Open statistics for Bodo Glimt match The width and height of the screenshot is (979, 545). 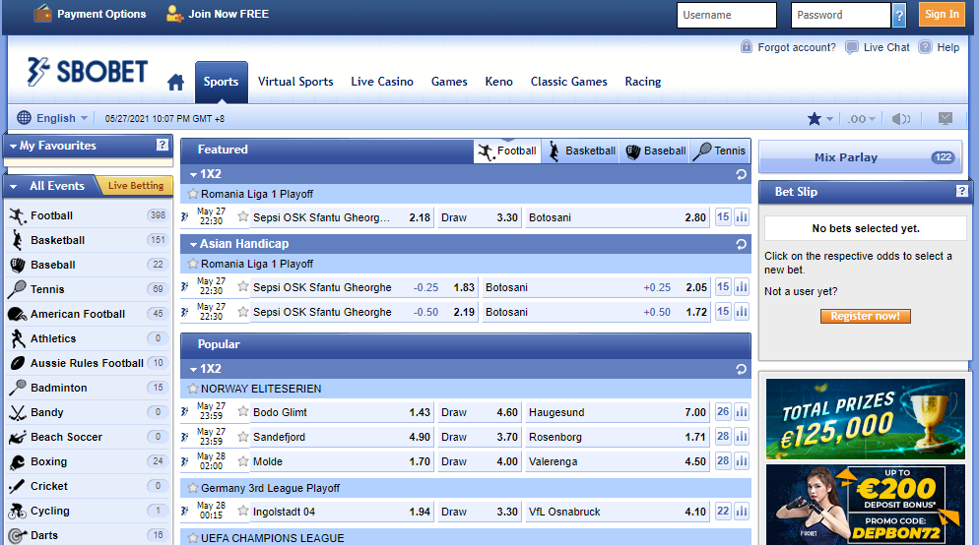click(741, 411)
